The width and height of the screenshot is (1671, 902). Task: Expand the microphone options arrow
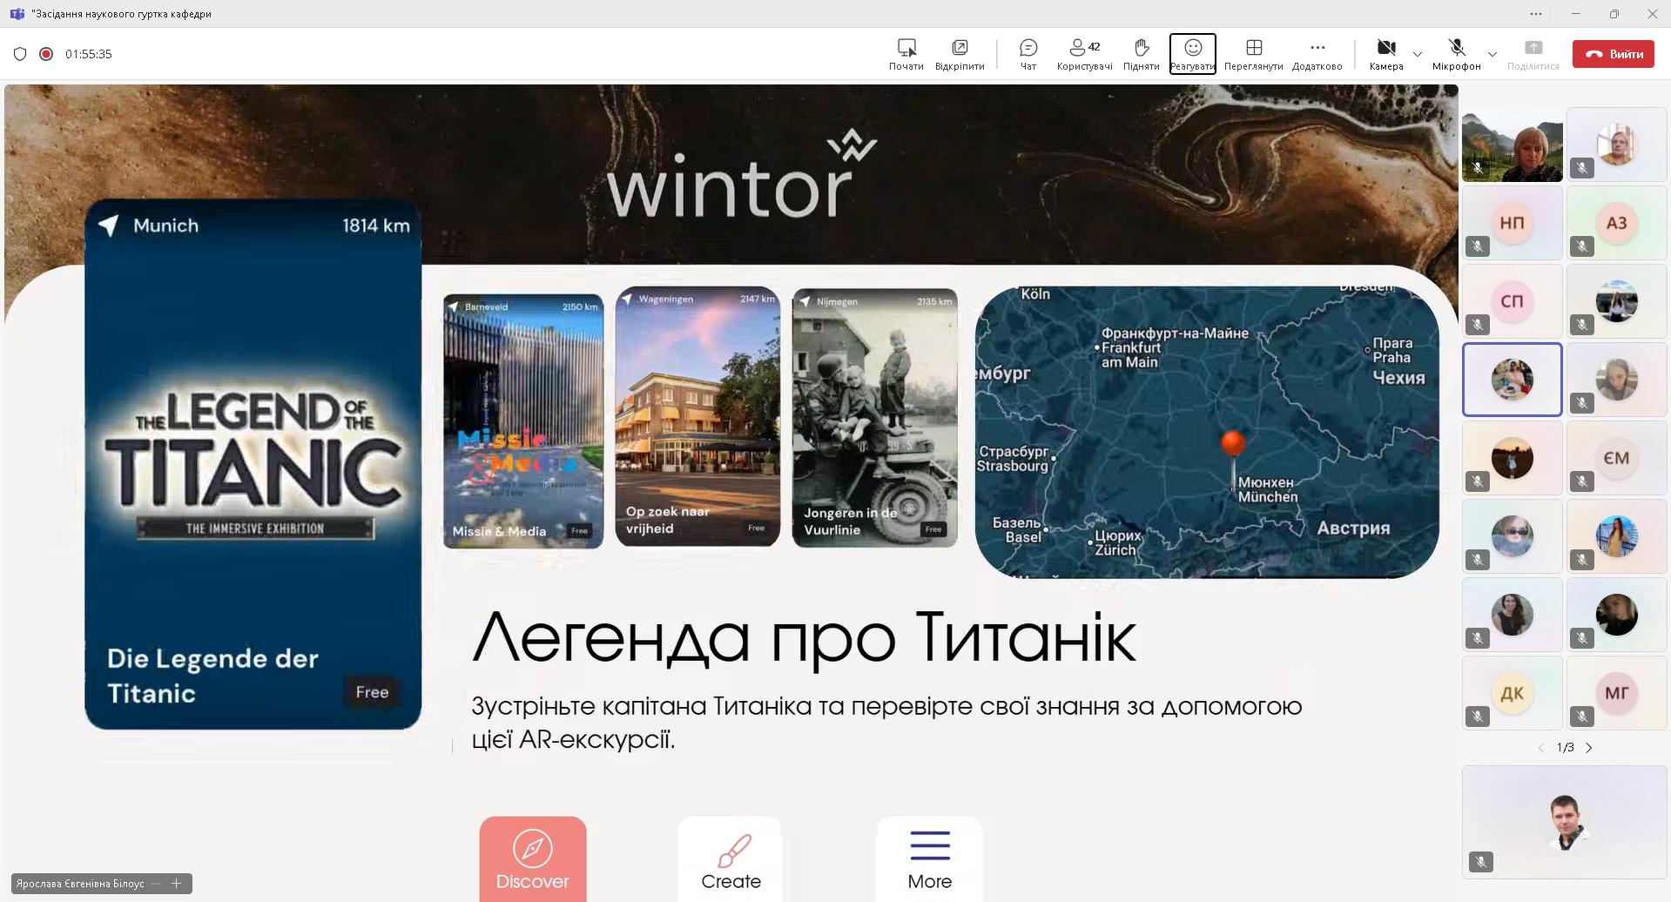1492,54
